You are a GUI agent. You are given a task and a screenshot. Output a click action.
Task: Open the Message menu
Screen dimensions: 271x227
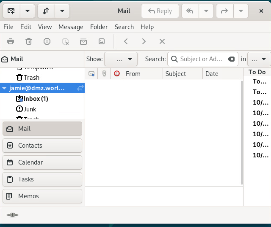(x=71, y=27)
